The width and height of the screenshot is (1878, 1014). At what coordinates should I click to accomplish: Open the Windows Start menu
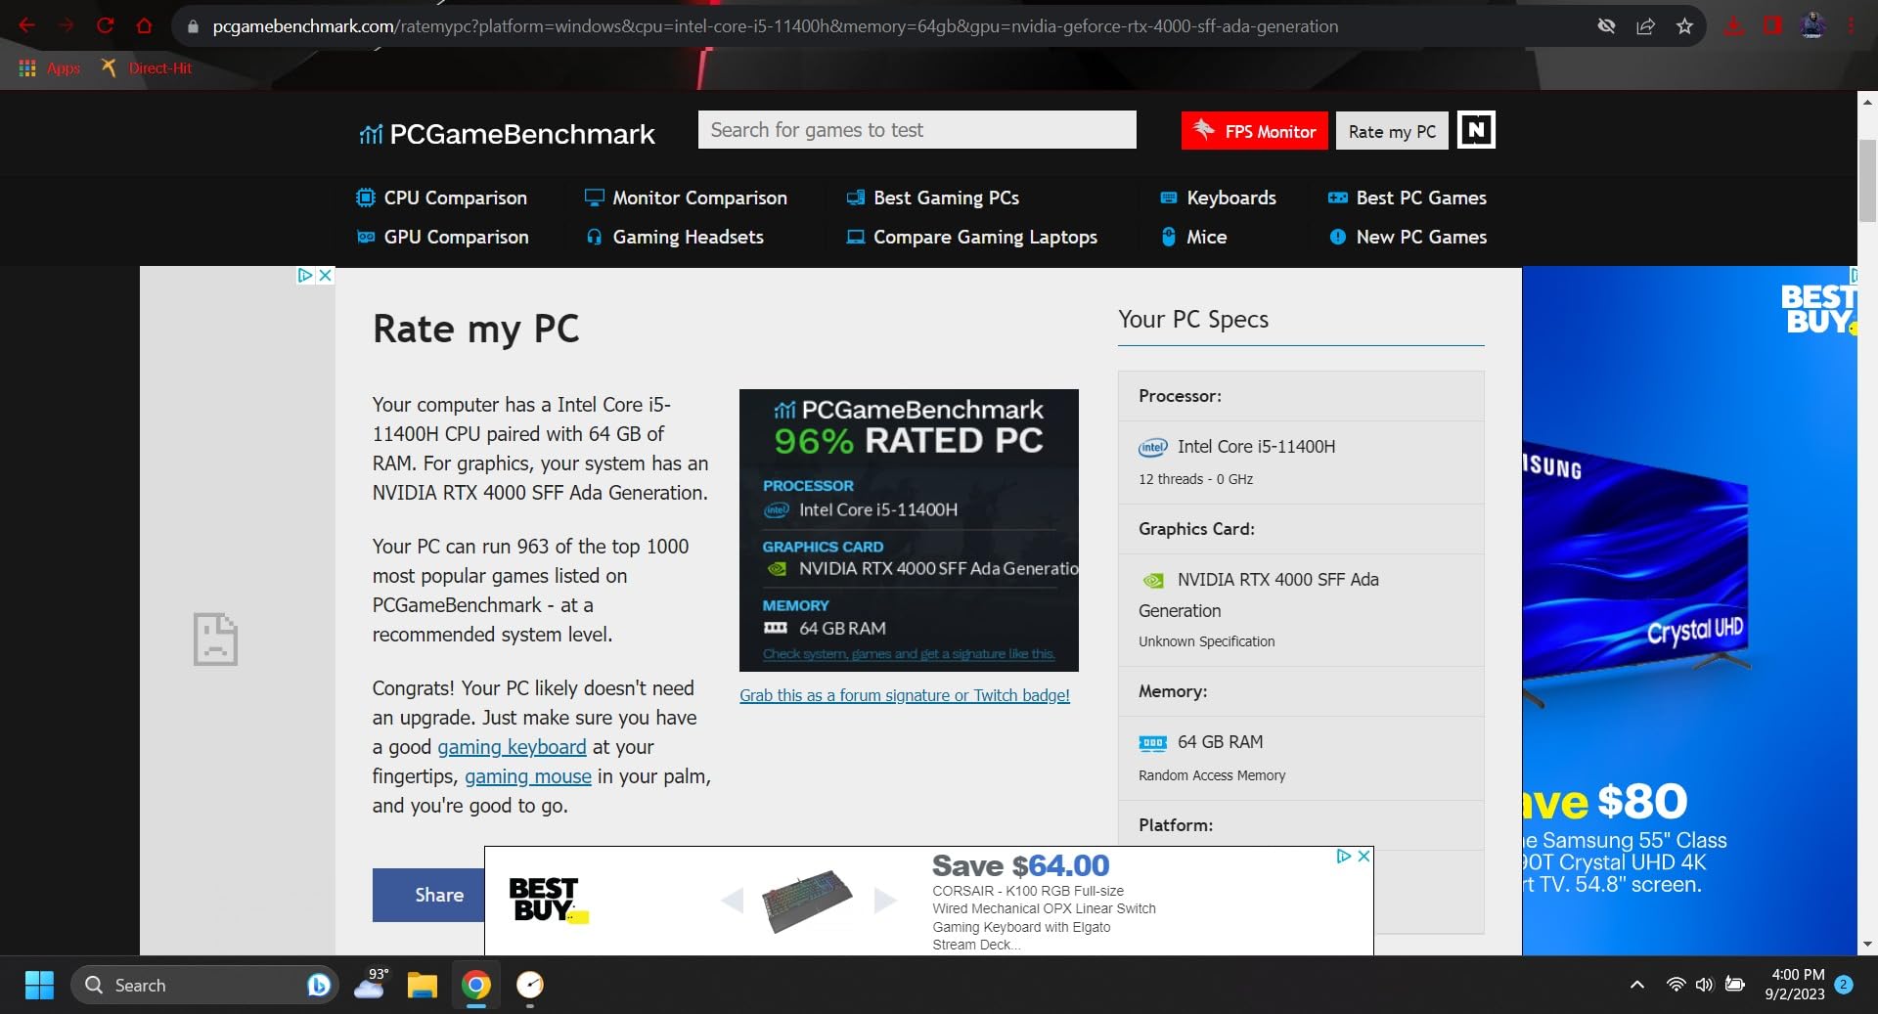(x=39, y=985)
